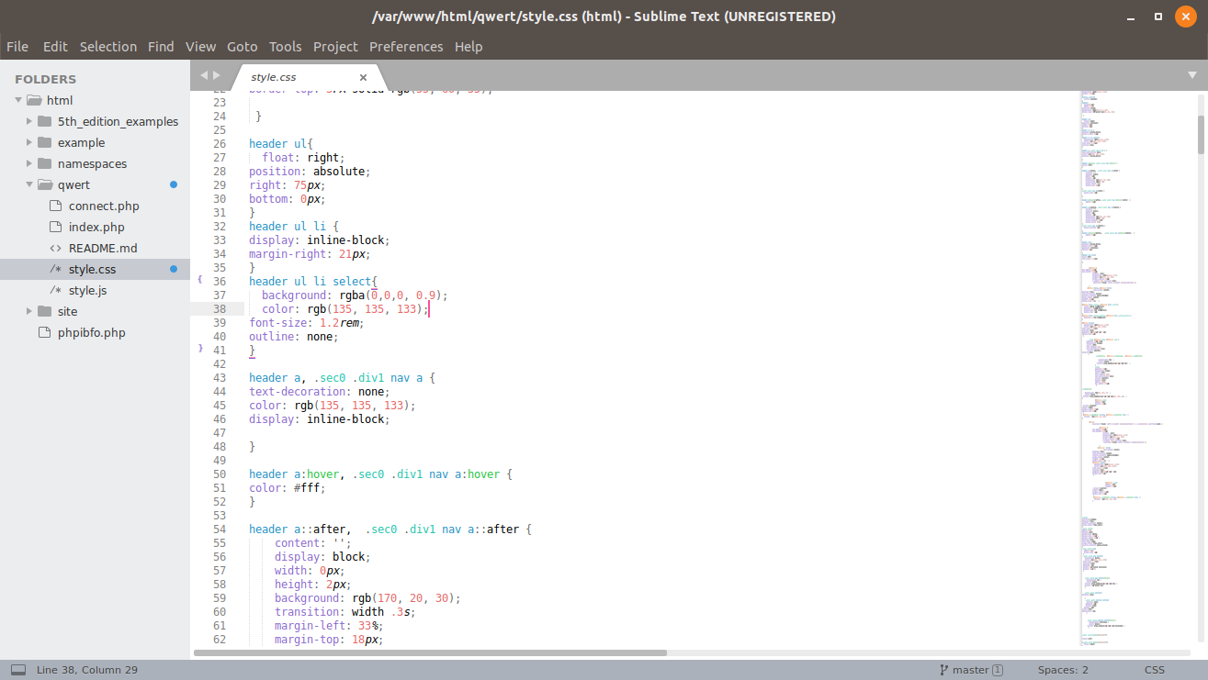Open the View menu
1208x680 pixels.
point(200,47)
